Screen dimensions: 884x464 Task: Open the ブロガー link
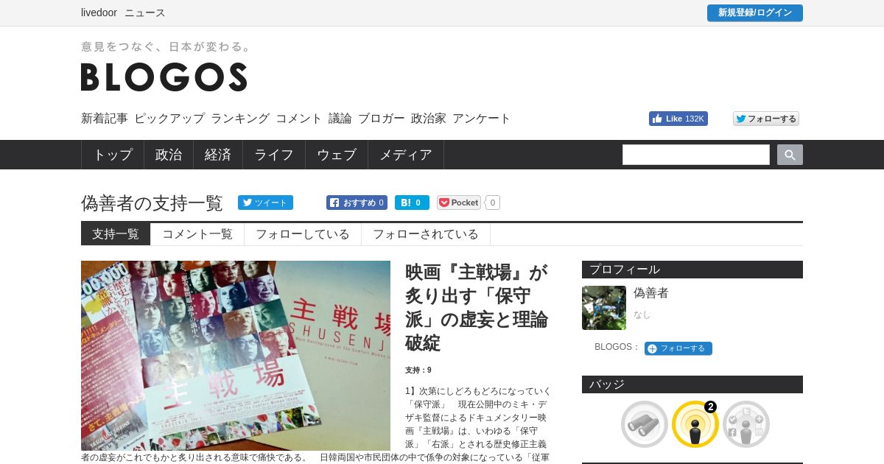(382, 119)
